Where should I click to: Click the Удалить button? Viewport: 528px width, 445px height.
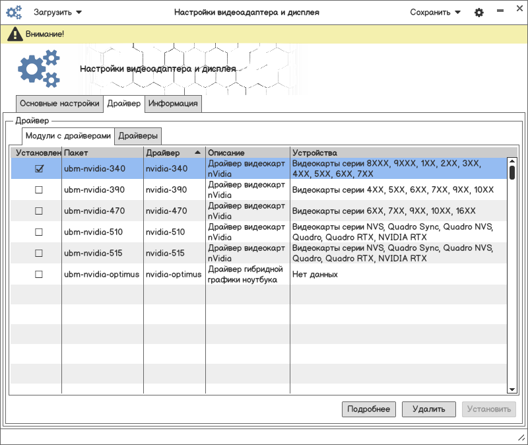tap(428, 409)
